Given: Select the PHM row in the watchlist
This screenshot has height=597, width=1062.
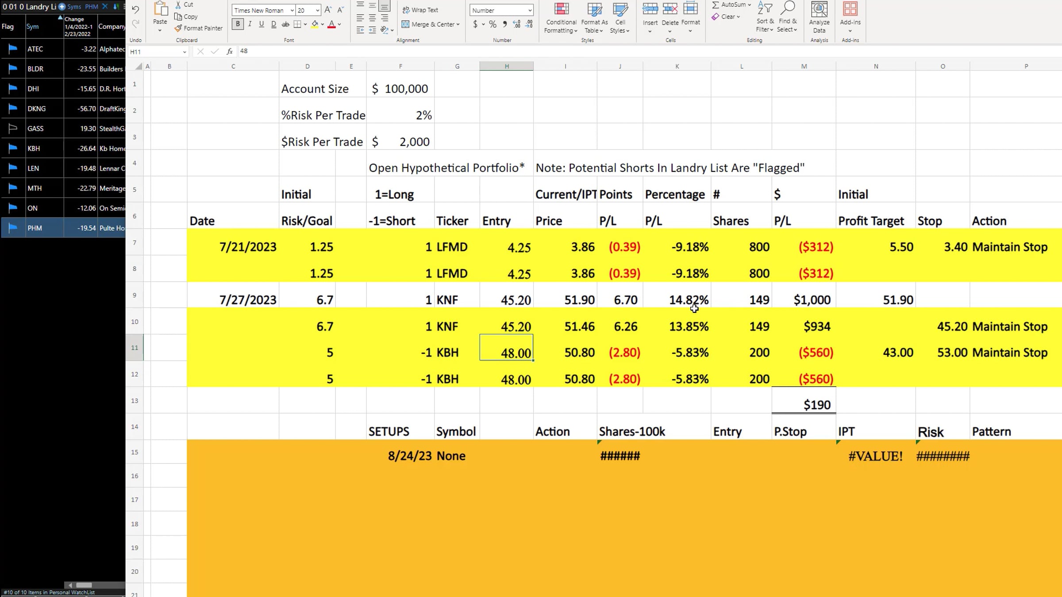Looking at the screenshot, I should (x=63, y=228).
